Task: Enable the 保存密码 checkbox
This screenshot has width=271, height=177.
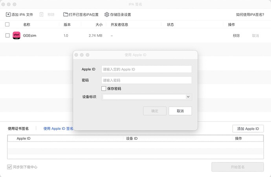Action: [x=104, y=88]
